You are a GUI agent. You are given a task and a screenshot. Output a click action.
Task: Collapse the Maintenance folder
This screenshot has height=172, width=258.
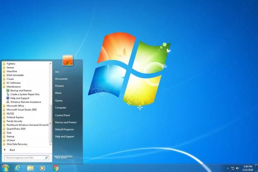[13, 87]
